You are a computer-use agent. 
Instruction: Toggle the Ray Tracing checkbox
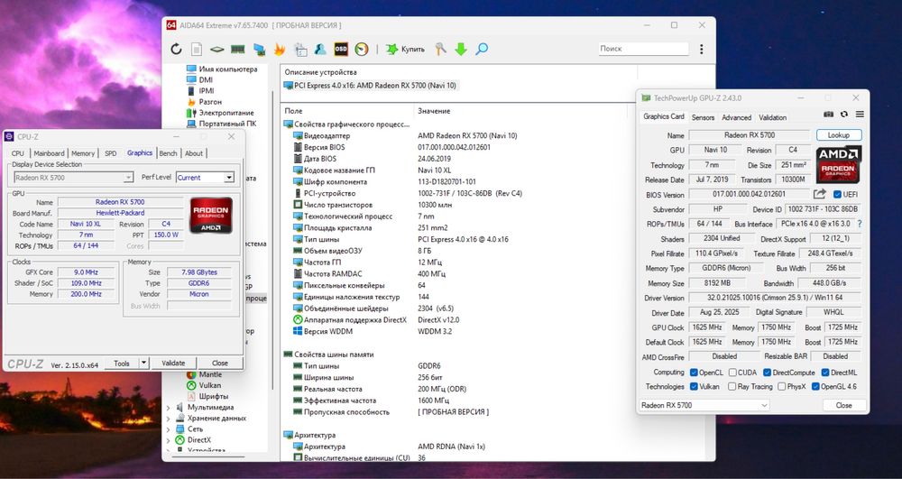(x=732, y=387)
